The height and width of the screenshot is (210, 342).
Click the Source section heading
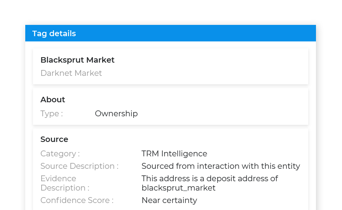click(x=54, y=139)
